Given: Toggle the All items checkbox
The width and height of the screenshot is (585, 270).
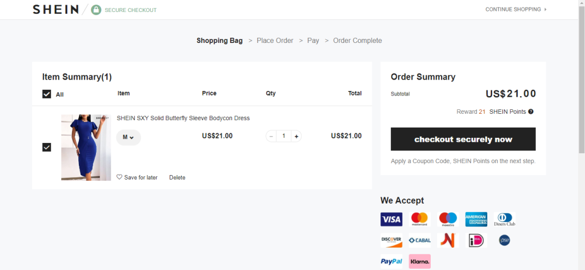Looking at the screenshot, I should pyautogui.click(x=47, y=94).
